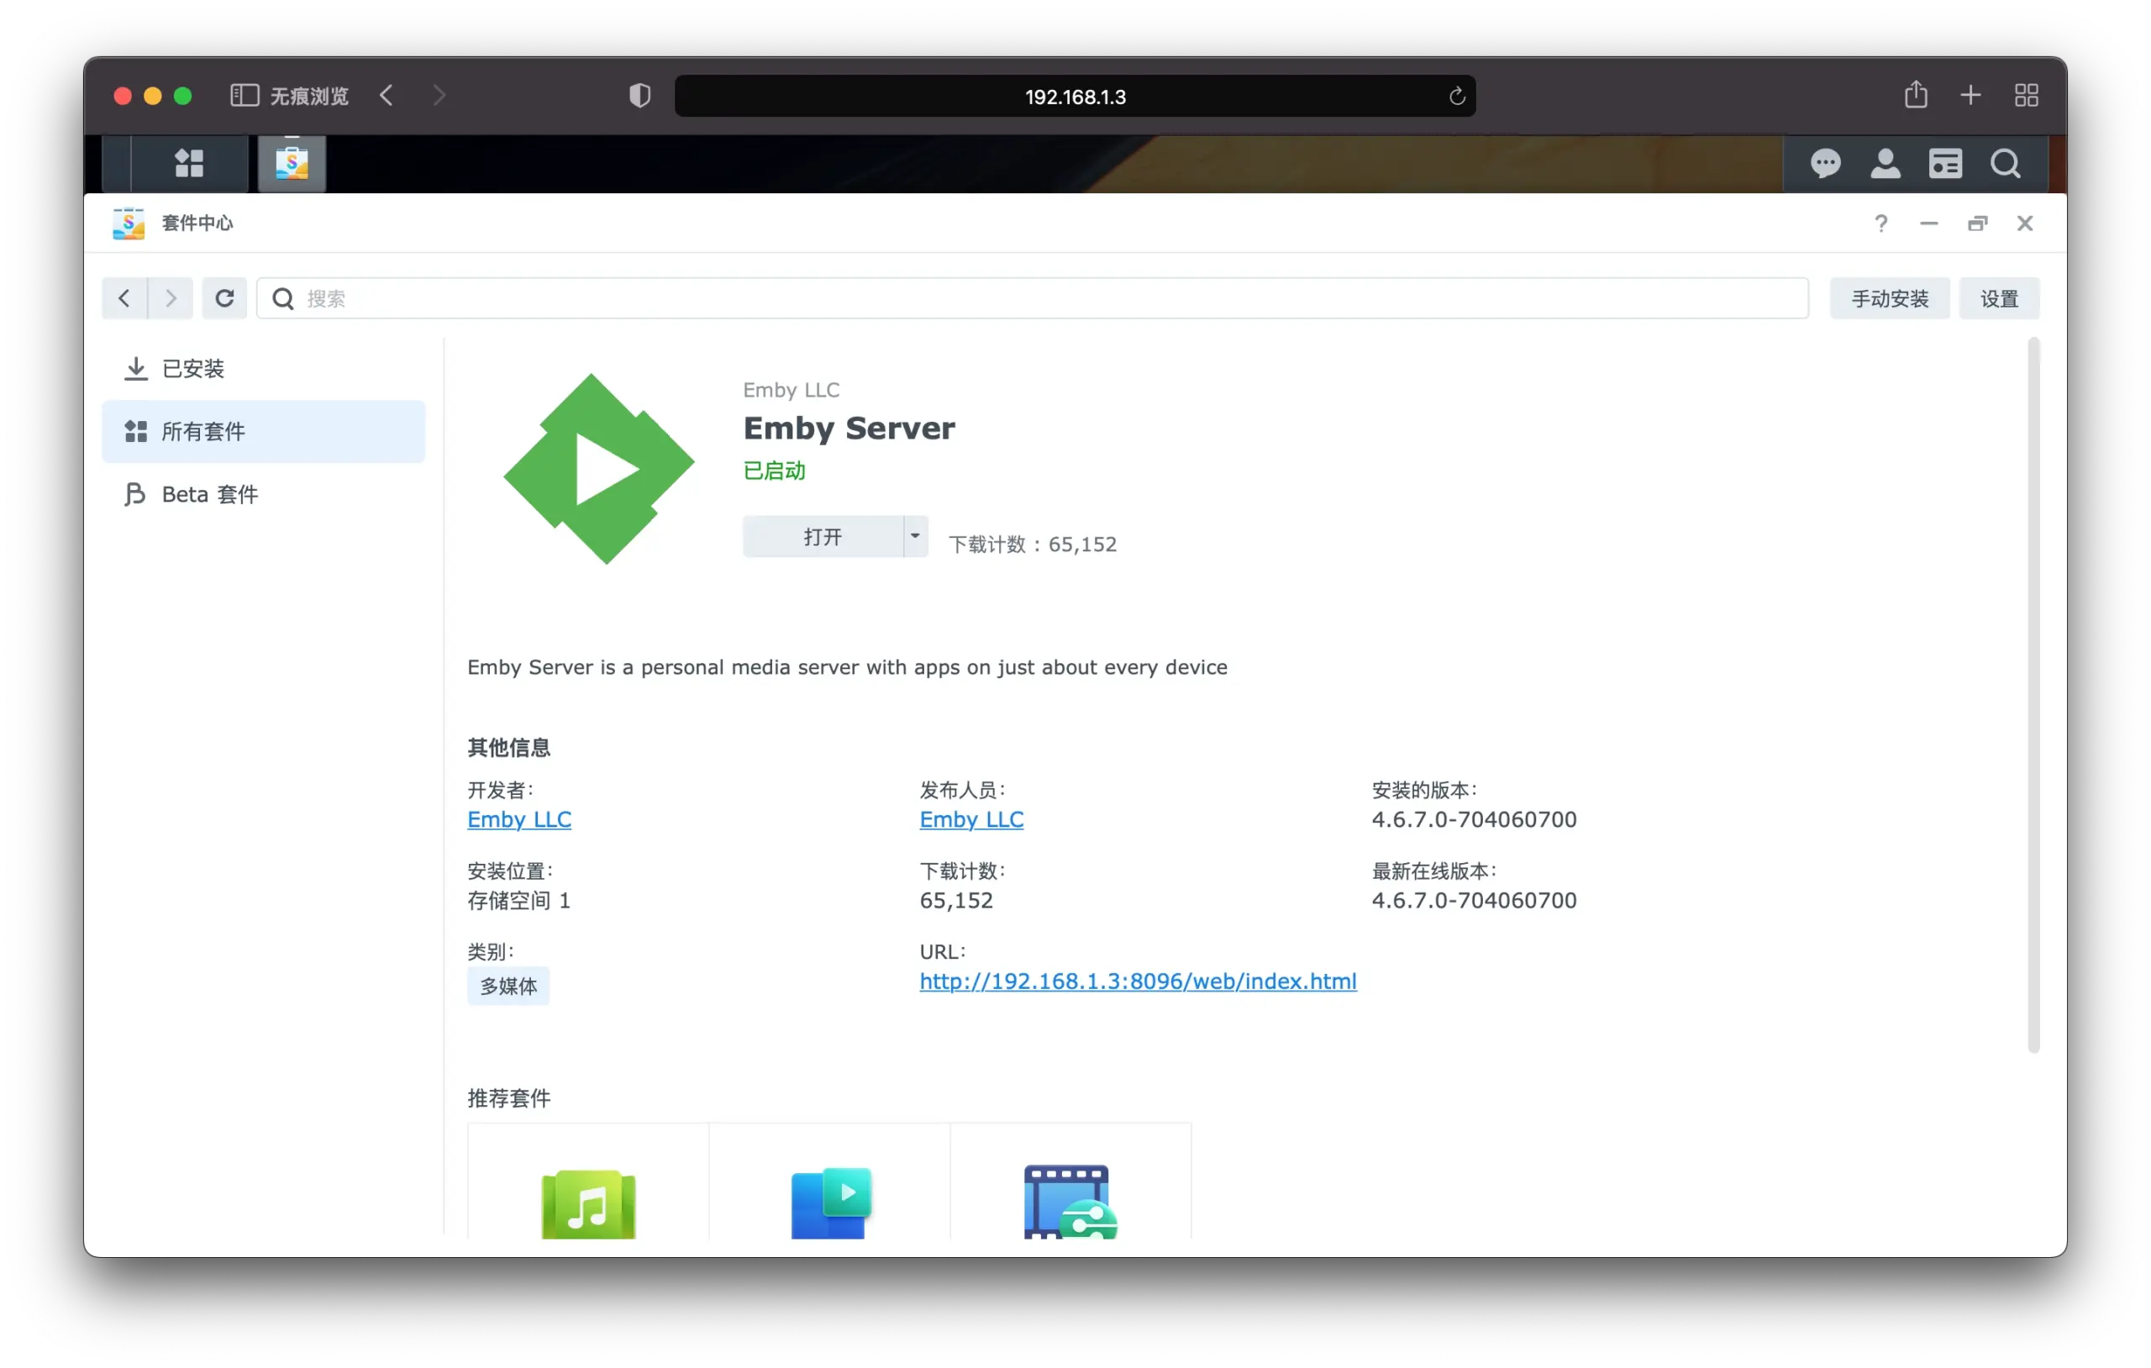
Task: Open Package Center help question mark
Action: 1880,224
